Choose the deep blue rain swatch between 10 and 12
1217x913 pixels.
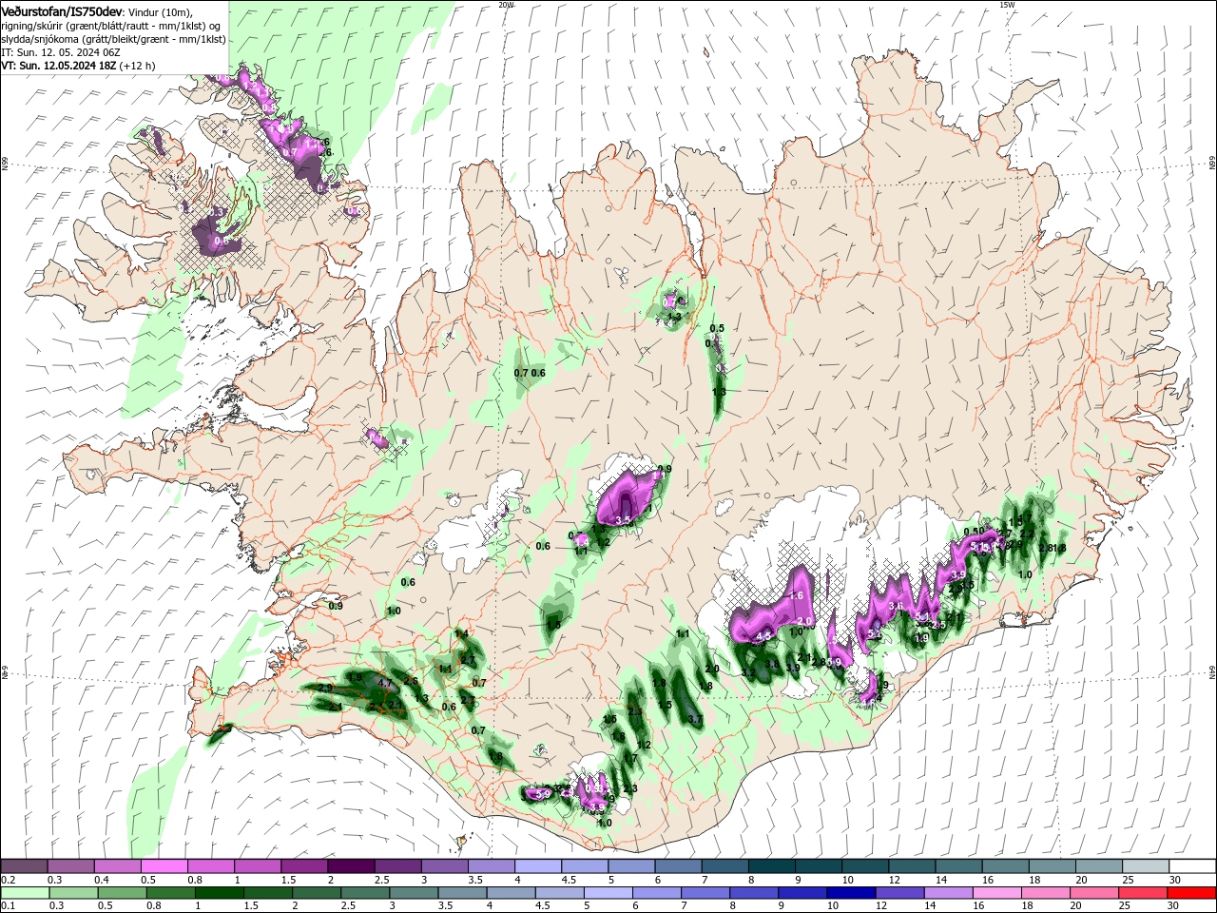click(x=851, y=892)
